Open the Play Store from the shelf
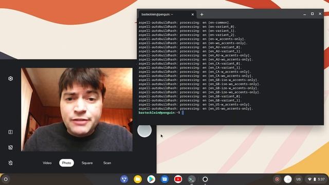Viewport: 329px width, 185px height. pyautogui.click(x=151, y=179)
